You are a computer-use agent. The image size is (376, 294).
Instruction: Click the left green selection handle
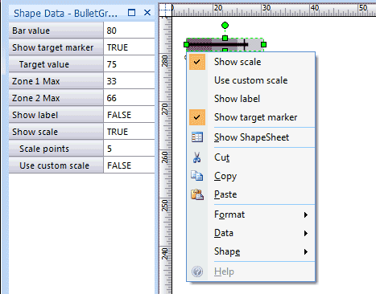[186, 44]
